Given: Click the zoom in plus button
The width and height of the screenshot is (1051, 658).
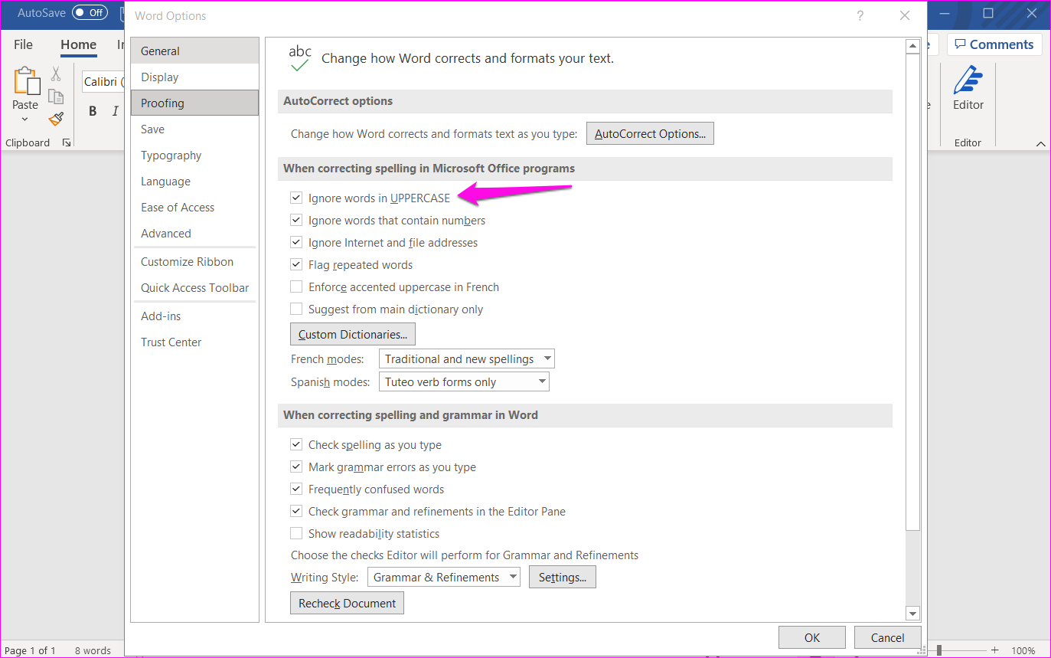Looking at the screenshot, I should click(x=994, y=650).
